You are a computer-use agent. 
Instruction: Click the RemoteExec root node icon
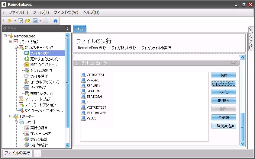[x=10, y=36]
